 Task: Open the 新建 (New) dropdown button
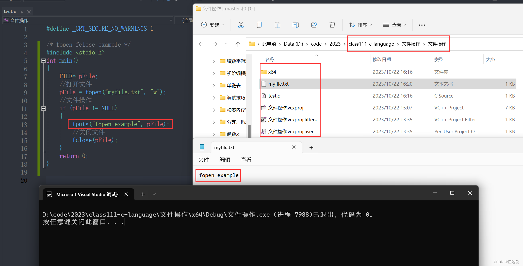pyautogui.click(x=213, y=25)
